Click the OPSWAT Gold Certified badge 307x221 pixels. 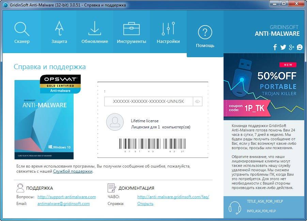point(60,84)
